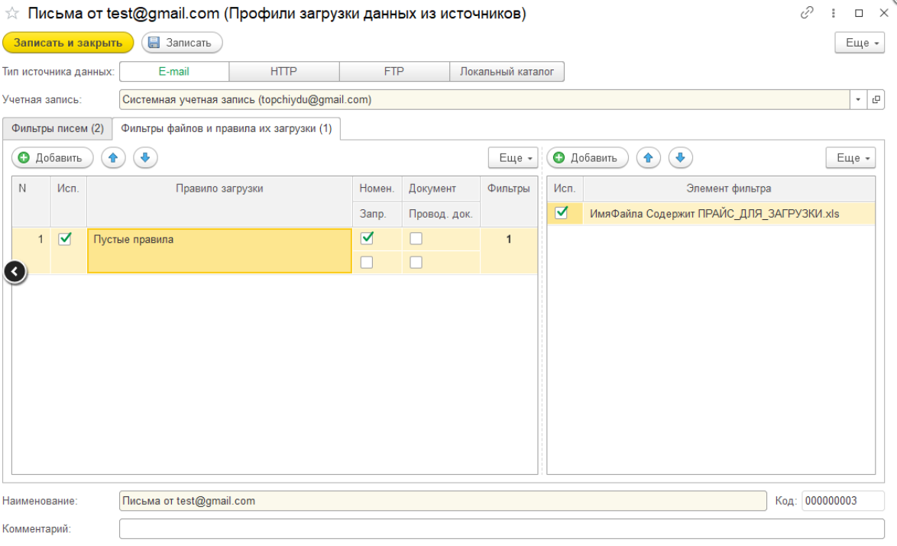
Task: Add new rule with left Добавить button
Action: point(52,158)
